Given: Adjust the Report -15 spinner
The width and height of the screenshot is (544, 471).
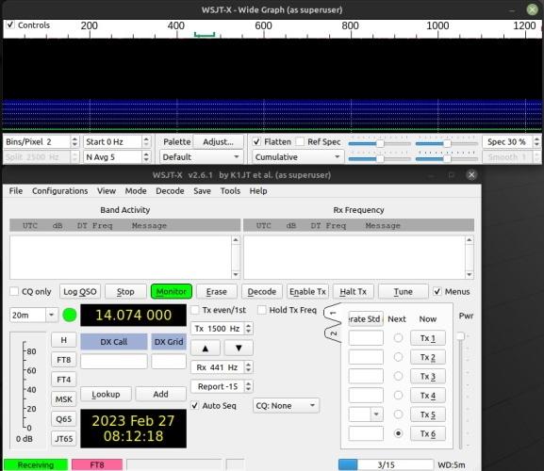Looking at the screenshot, I should (x=223, y=386).
